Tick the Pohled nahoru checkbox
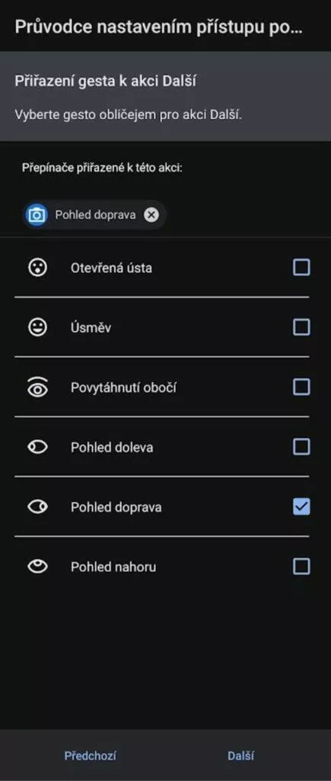This screenshot has height=781, width=331. coord(301,567)
